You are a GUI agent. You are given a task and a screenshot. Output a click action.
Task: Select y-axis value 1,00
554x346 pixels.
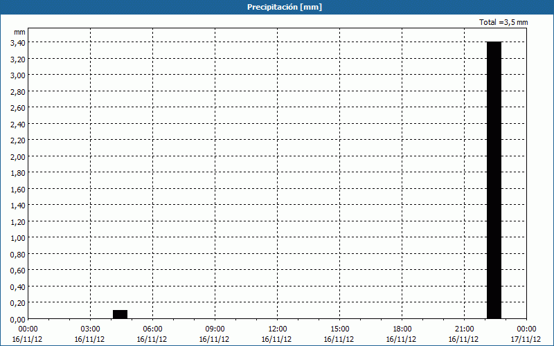[x=18, y=238]
